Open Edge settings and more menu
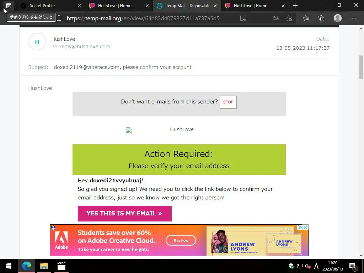This screenshot has width=364, height=273. 354,18
